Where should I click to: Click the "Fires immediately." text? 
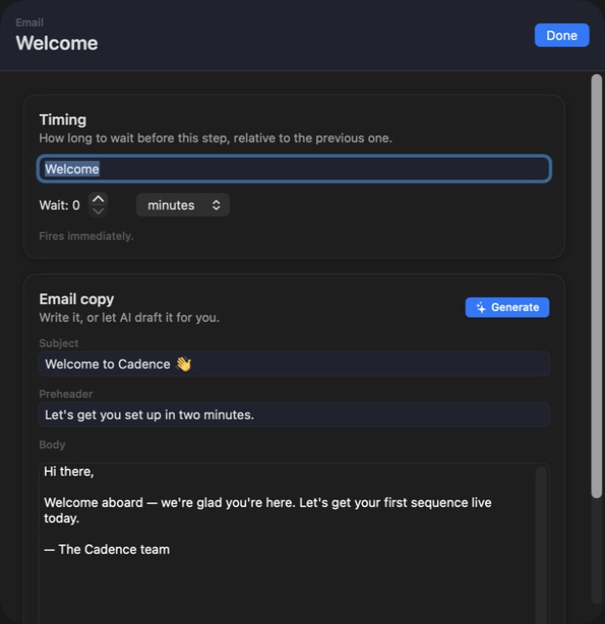pos(86,236)
